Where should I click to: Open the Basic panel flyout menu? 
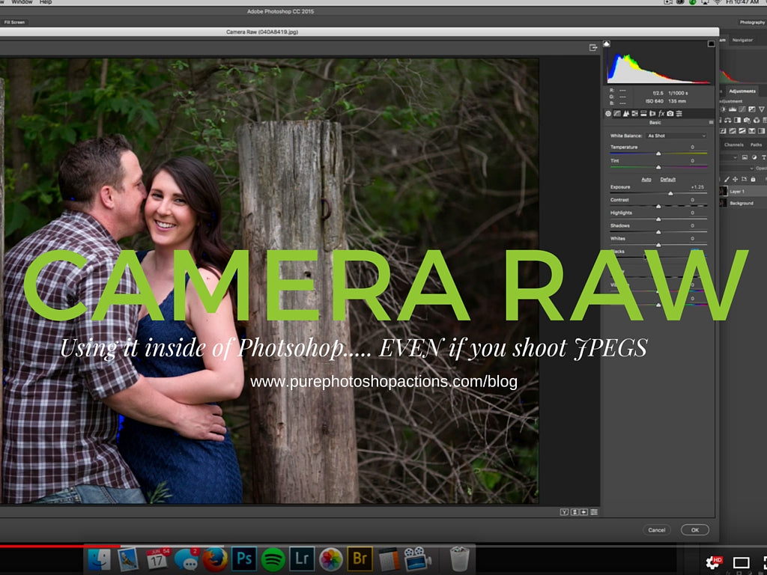[x=711, y=122]
